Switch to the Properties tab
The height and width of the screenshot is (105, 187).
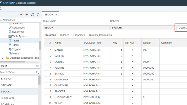[79, 35]
